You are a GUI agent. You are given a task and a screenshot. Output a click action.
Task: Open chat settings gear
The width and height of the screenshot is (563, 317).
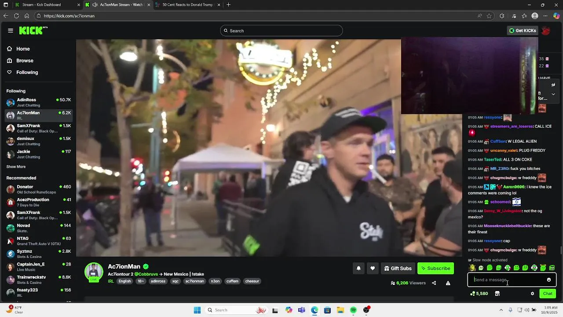(532, 294)
